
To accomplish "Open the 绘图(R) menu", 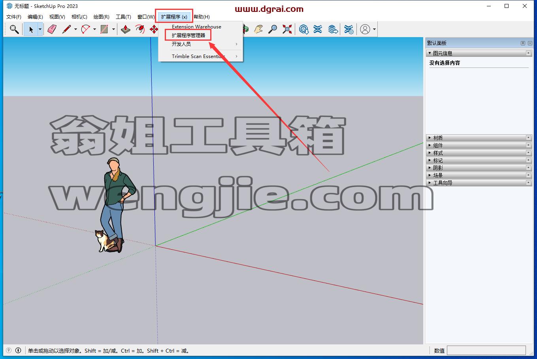I will click(102, 17).
